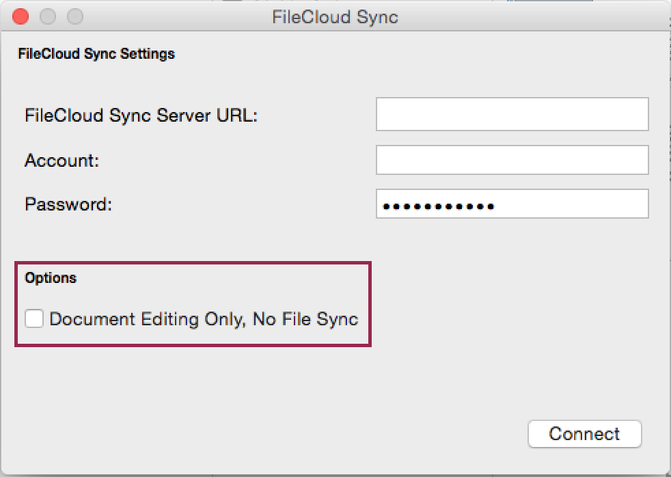
Task: Click the 'Account:' label
Action: [x=62, y=161]
